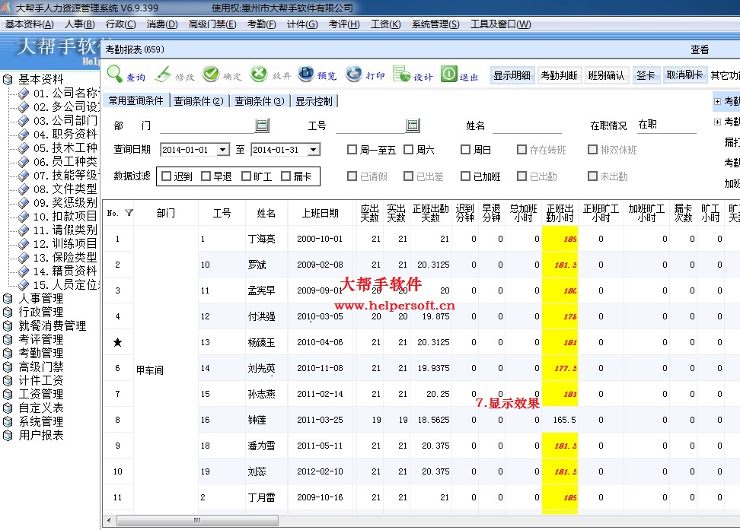The width and height of the screenshot is (740, 530).
Task: Click the 查看 button in report header
Action: pyautogui.click(x=700, y=49)
